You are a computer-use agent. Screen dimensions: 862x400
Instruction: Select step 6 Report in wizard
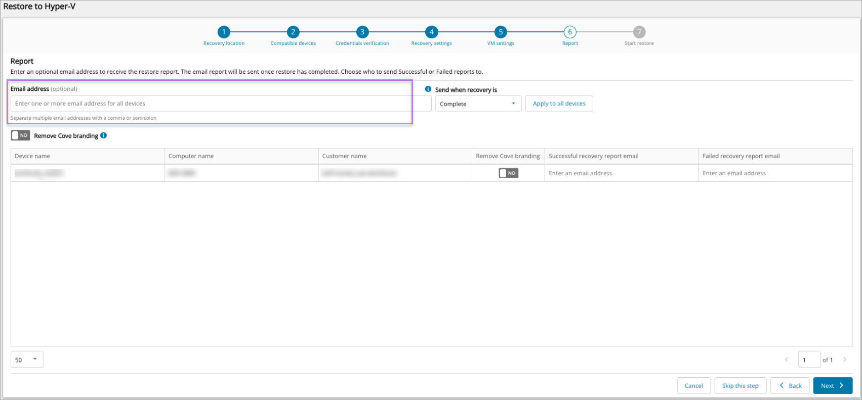point(570,32)
